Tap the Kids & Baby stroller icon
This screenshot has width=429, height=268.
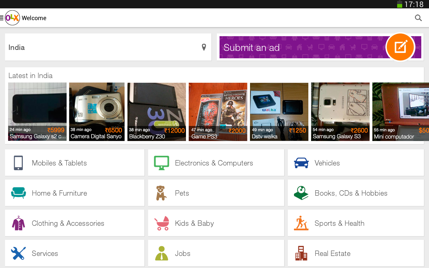click(x=162, y=223)
